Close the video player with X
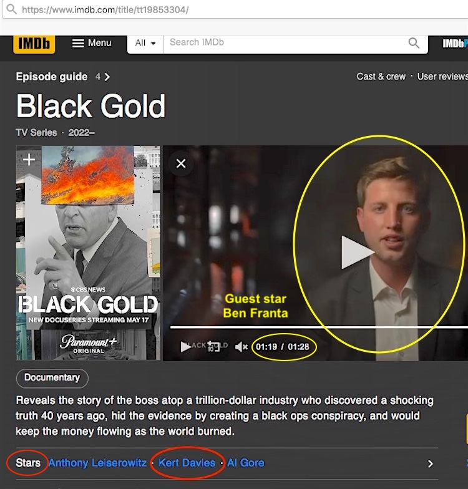468x489 pixels. pos(181,163)
